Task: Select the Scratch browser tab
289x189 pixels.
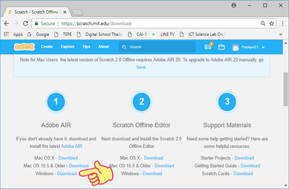Action: tap(36, 12)
